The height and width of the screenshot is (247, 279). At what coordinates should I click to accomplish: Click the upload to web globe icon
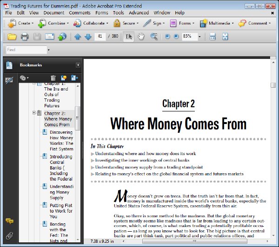pyautogui.click(x=62, y=37)
